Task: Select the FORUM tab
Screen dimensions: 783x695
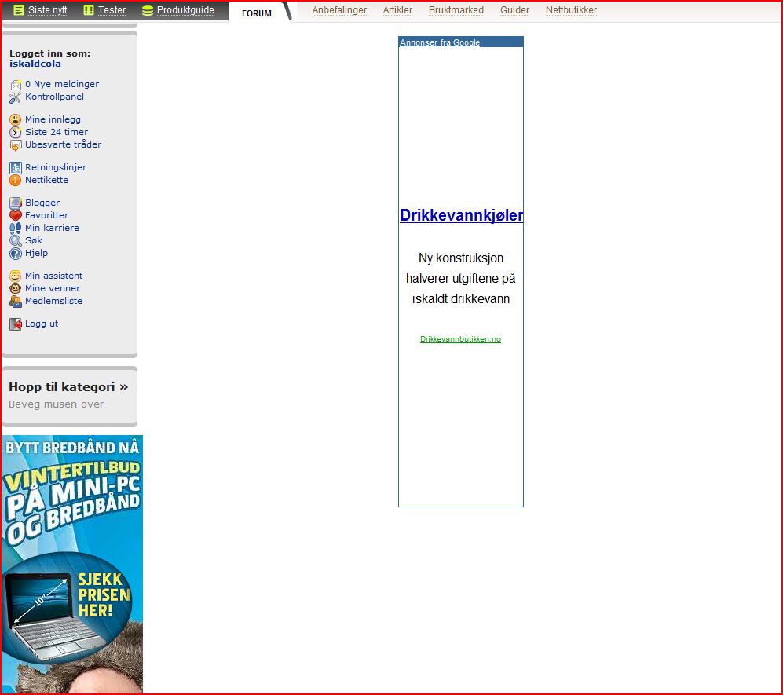Action: click(257, 13)
